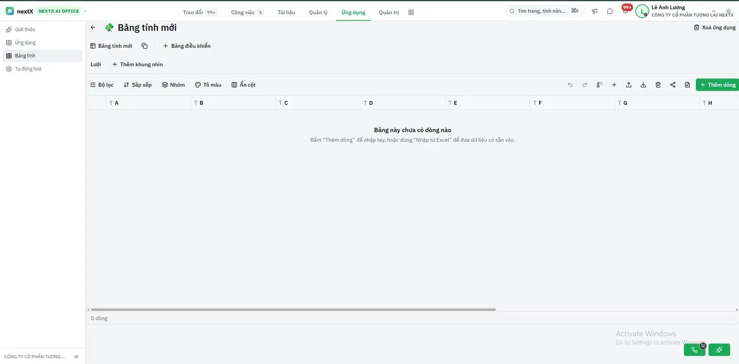Click the search pages and features field
The width and height of the screenshot is (739, 364).
[544, 11]
